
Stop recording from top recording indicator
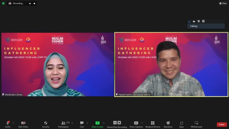coord(34,4)
